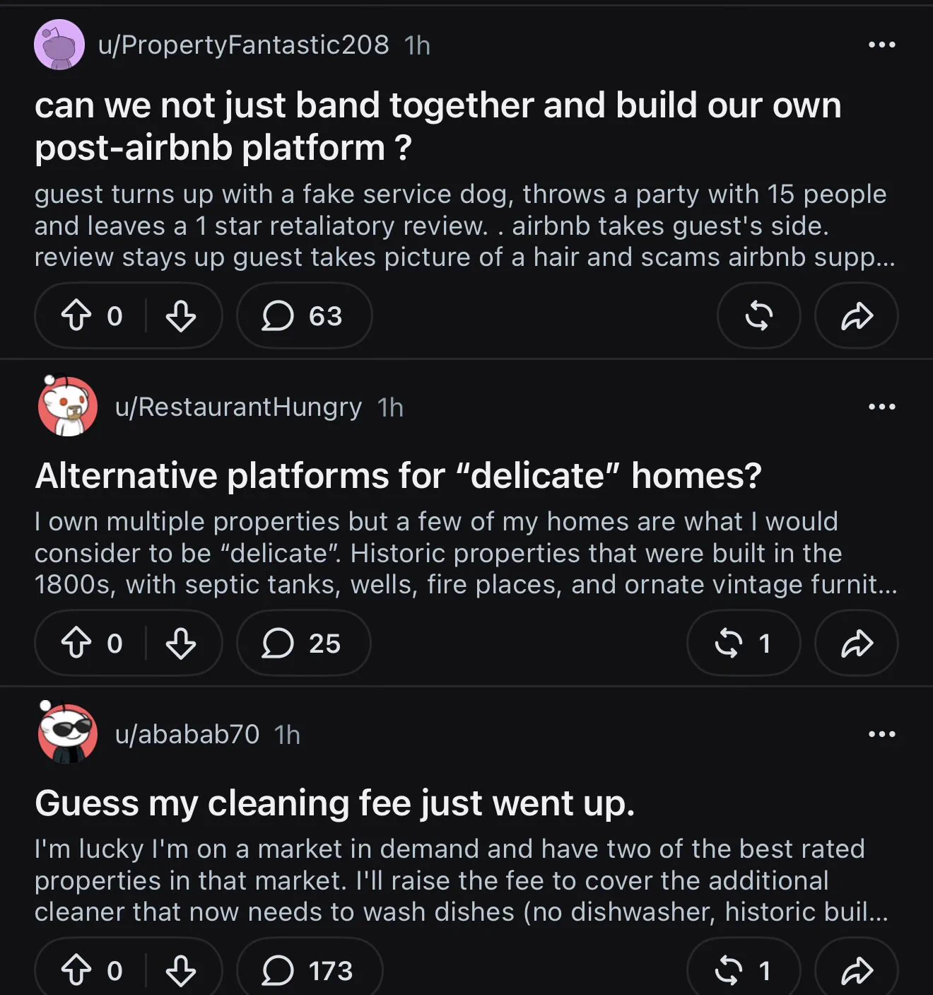Open the 173 comments on cleaning fee post

pyautogui.click(x=310, y=970)
